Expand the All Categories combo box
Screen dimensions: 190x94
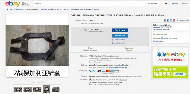pos(157,4)
